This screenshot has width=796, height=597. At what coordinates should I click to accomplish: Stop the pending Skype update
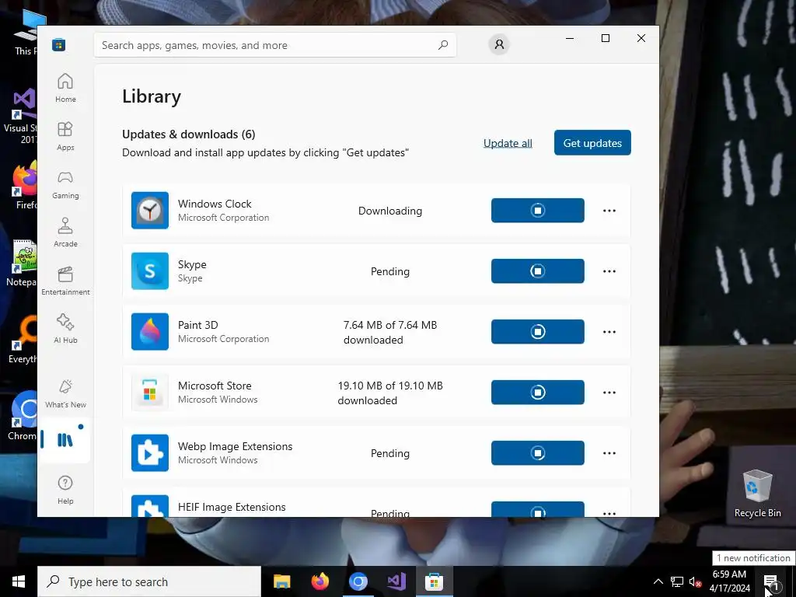(x=538, y=271)
